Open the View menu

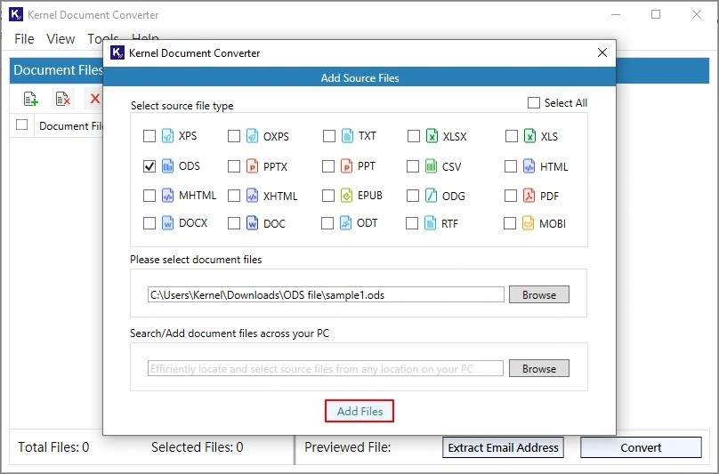click(61, 39)
